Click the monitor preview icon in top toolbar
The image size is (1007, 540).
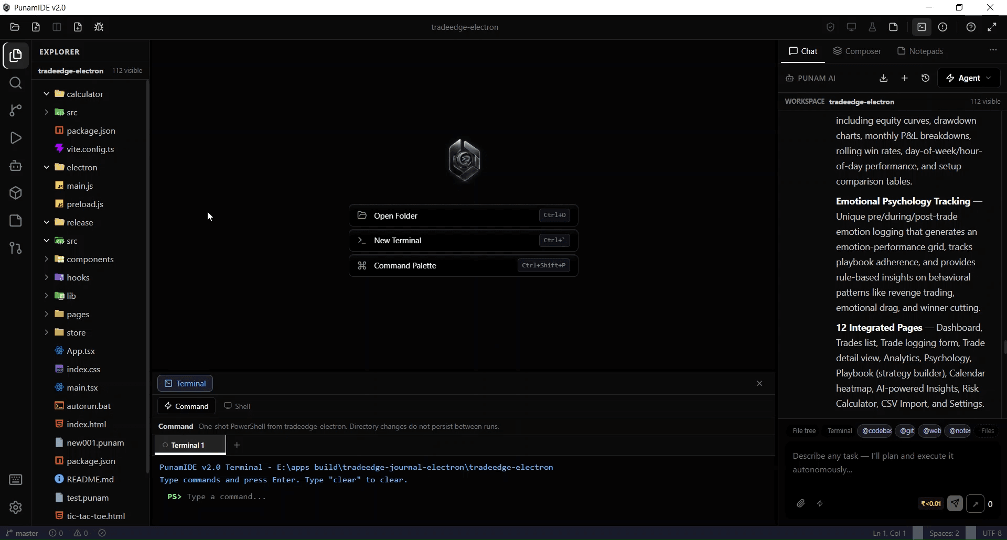[x=851, y=27]
